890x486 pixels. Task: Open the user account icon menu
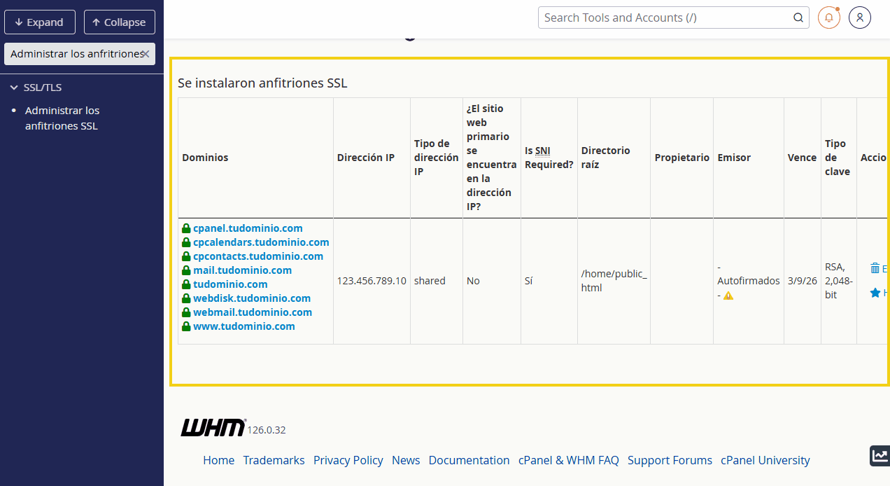pyautogui.click(x=859, y=18)
